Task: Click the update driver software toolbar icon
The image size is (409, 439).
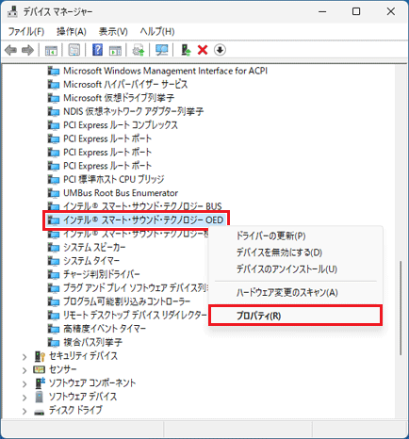Action: 139,50
